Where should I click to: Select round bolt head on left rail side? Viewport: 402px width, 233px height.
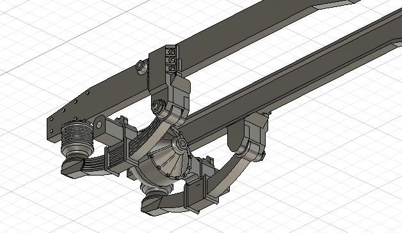140,66
